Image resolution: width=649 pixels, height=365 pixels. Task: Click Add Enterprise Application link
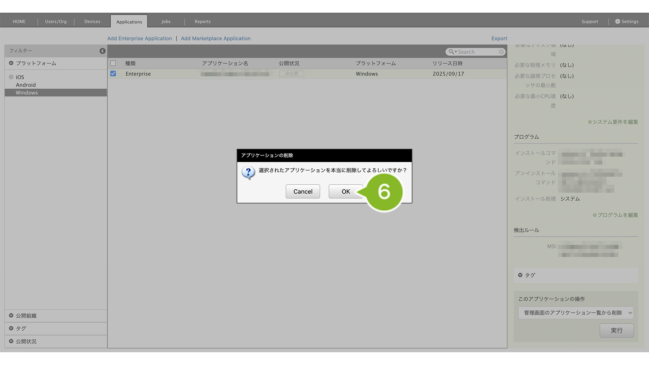coord(139,38)
